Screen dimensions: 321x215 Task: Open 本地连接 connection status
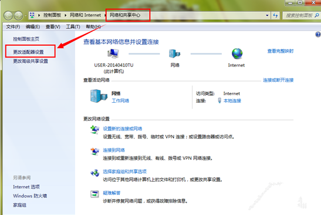[232, 100]
